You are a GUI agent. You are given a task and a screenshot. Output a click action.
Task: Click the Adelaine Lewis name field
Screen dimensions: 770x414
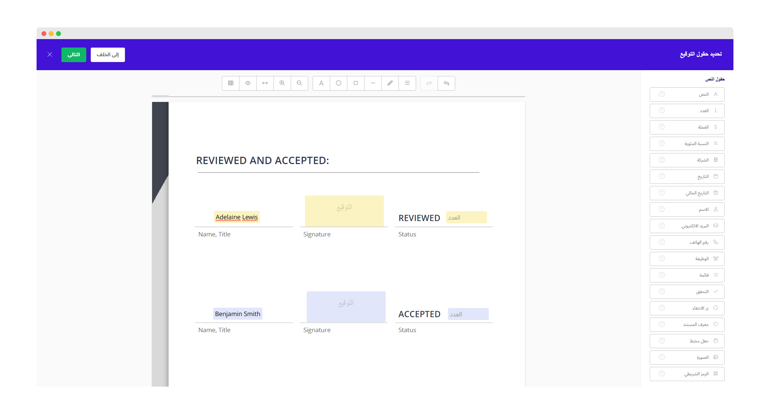click(x=237, y=217)
